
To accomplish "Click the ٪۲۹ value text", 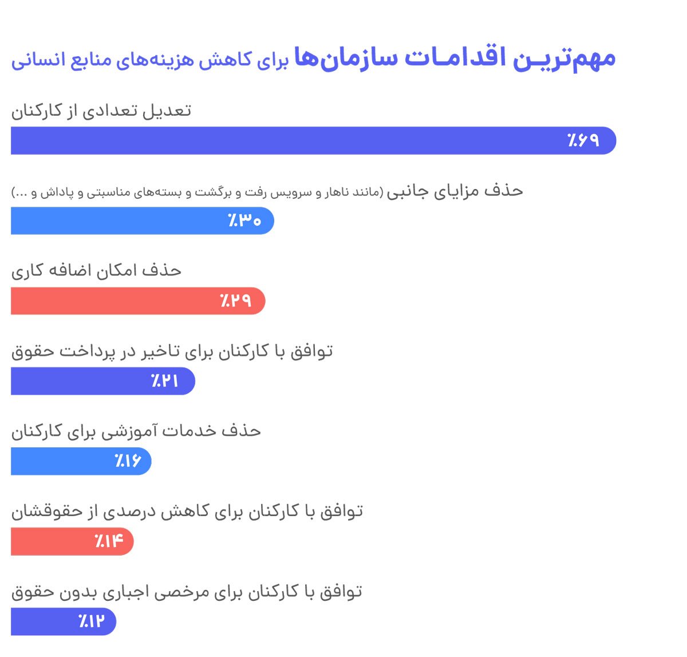I will [236, 301].
